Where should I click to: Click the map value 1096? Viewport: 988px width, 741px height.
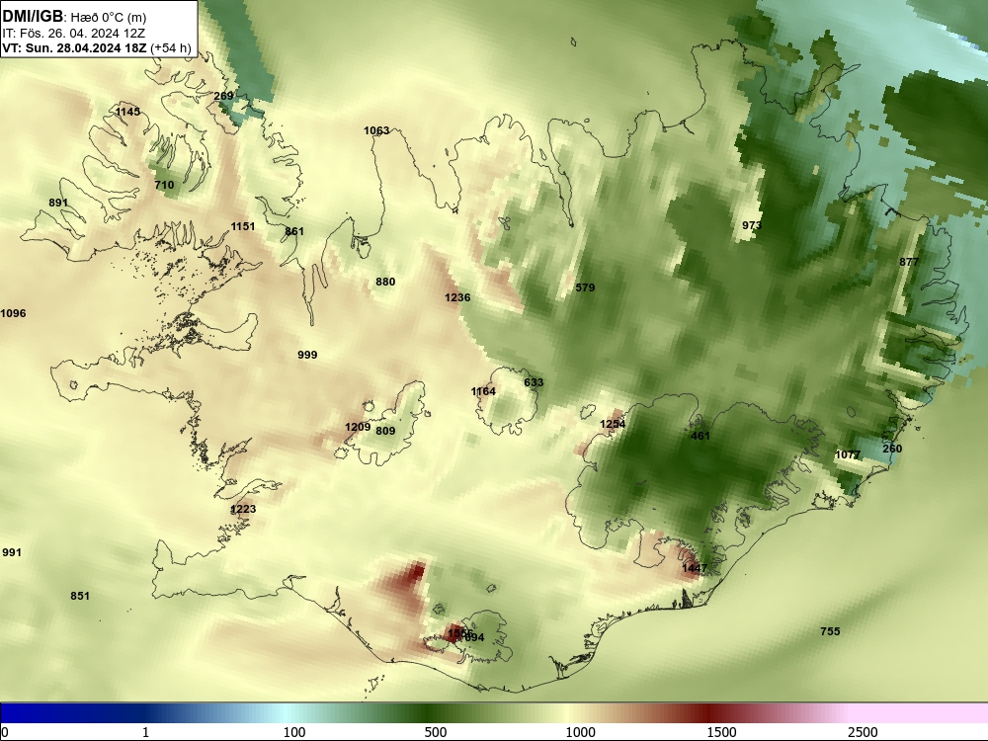[13, 313]
